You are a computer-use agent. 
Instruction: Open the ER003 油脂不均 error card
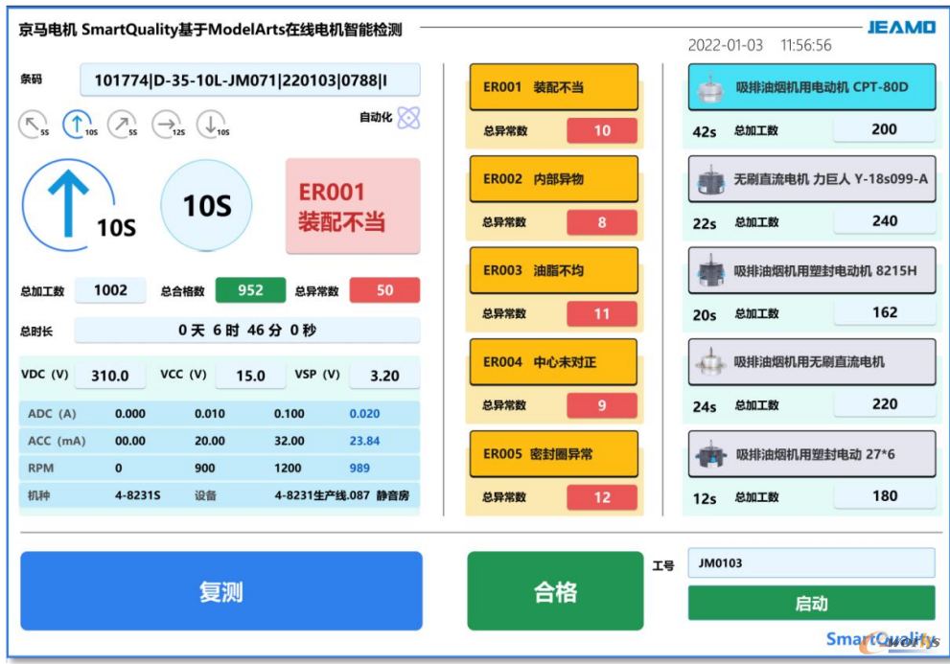[x=554, y=271]
